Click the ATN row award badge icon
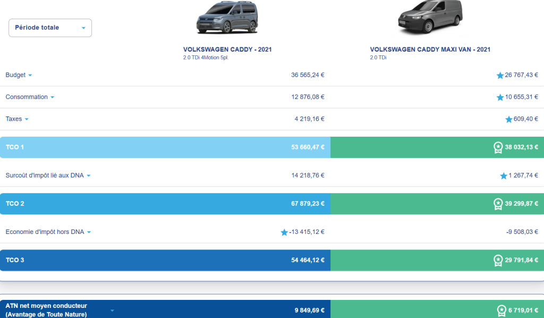This screenshot has width=544, height=318. point(501,310)
